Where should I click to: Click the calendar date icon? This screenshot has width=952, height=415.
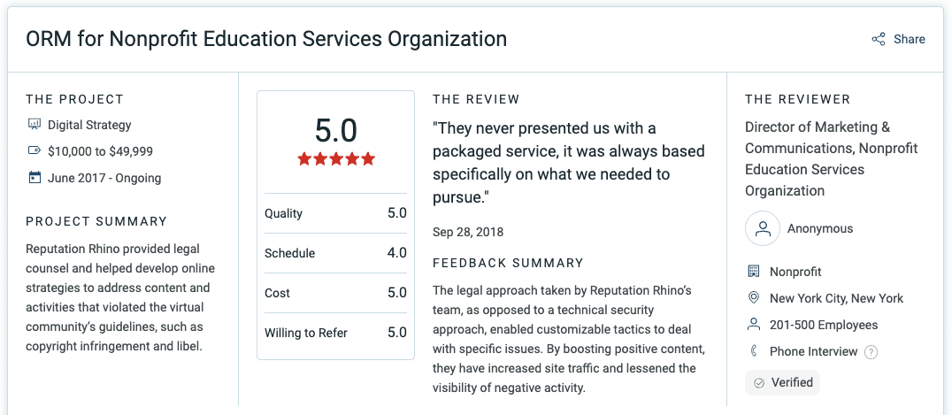click(35, 178)
